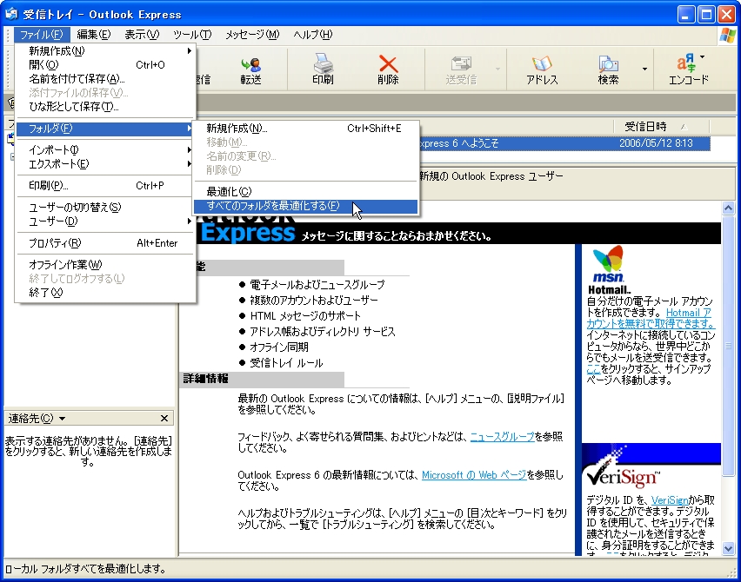741x582 pixels.
Task: Expand the インポート(I) submenu
Action: pos(105,150)
